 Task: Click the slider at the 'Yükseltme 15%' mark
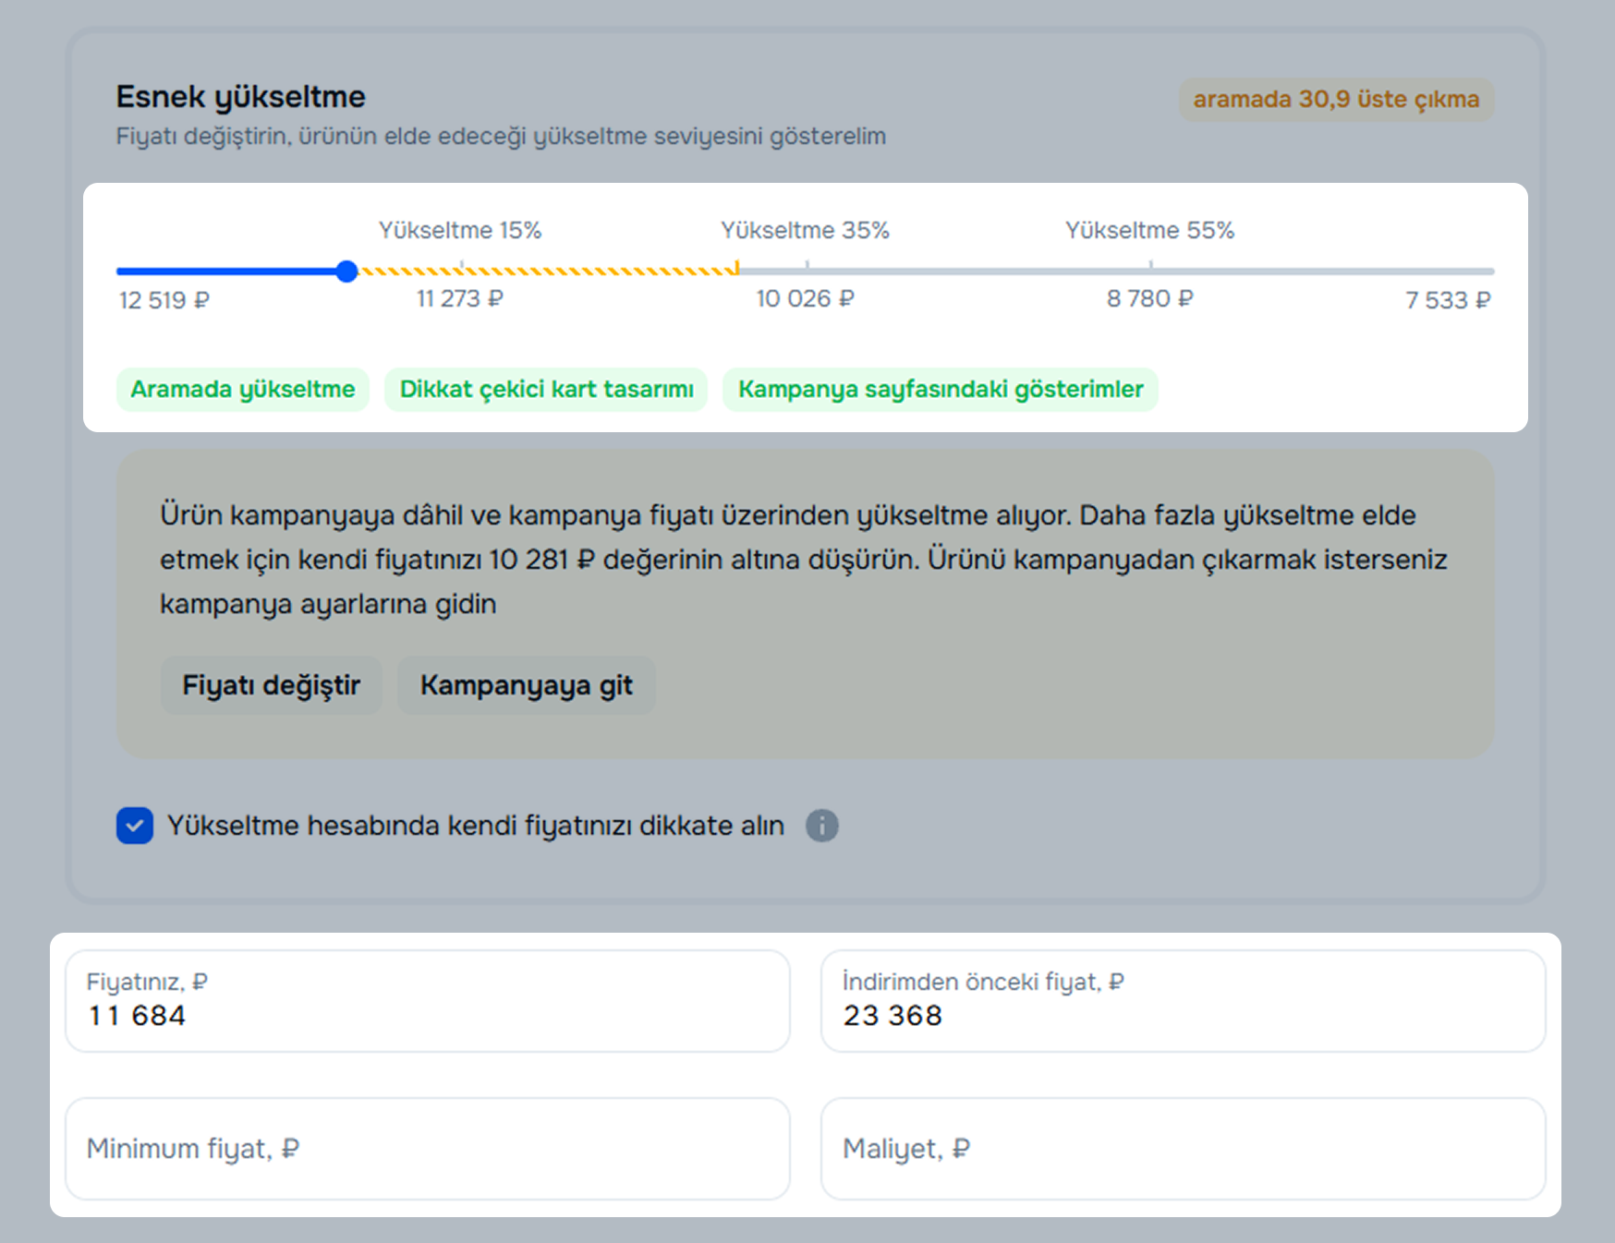[461, 271]
